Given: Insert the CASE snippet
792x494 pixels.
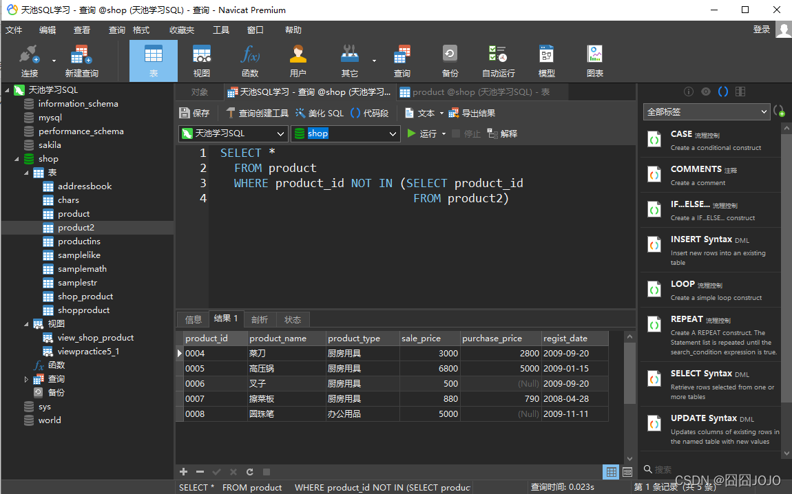Looking at the screenshot, I should (x=711, y=140).
